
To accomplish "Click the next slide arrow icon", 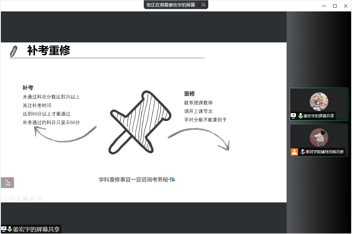I will (11, 199).
